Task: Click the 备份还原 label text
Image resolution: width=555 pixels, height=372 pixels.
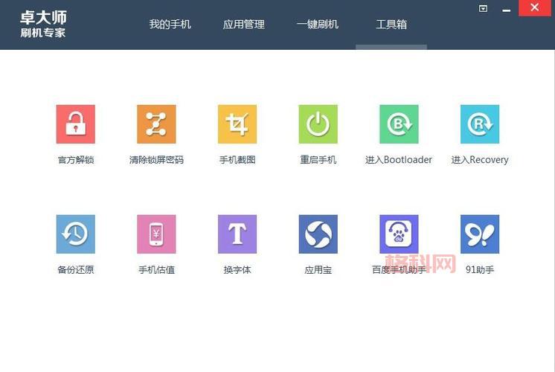Action: (x=76, y=270)
